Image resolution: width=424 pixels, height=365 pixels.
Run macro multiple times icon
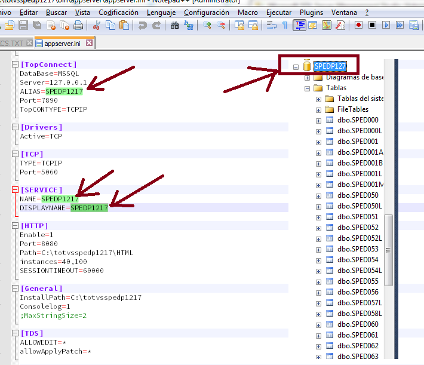coord(400,25)
